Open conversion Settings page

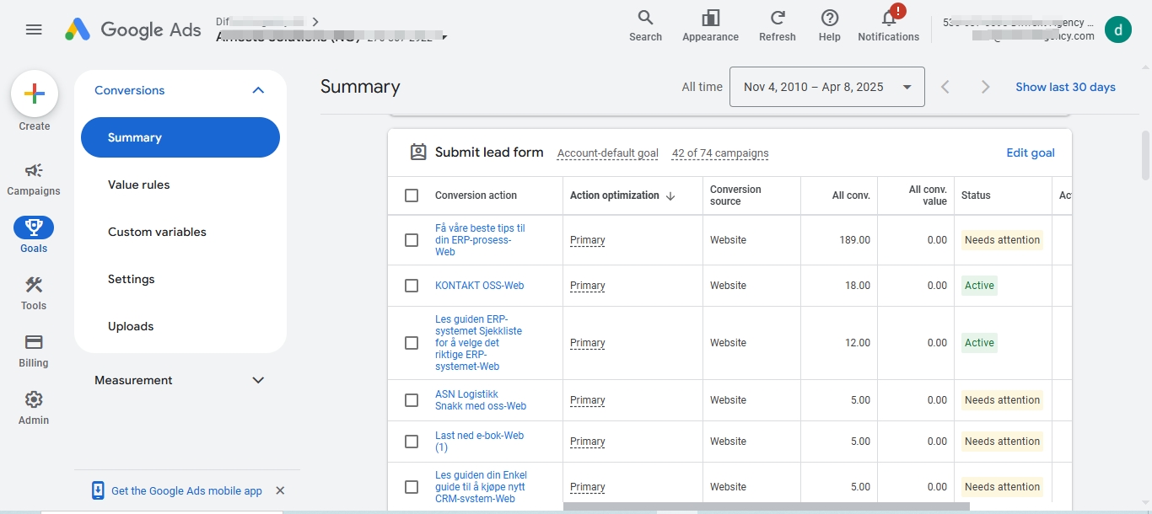click(132, 279)
